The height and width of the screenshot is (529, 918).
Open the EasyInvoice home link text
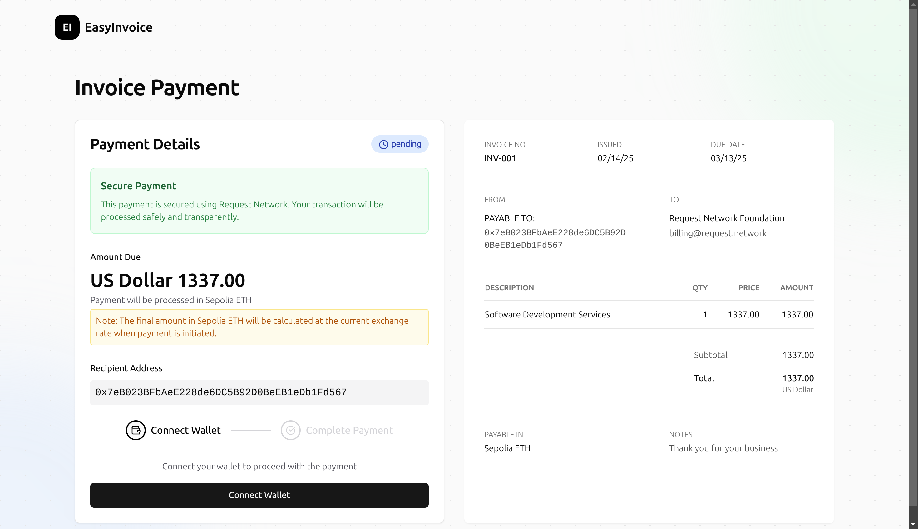point(118,27)
